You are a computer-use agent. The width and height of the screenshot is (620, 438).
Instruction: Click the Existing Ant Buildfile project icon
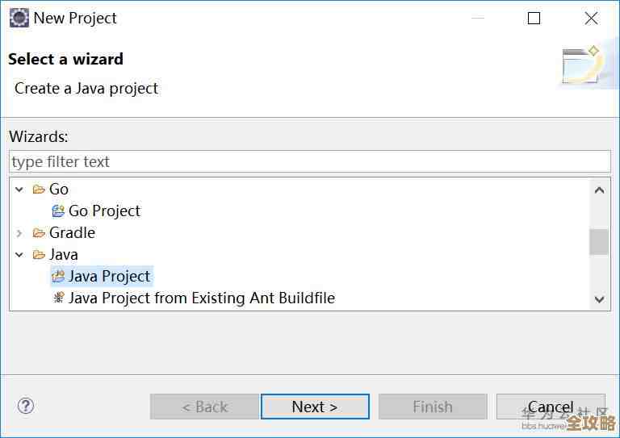(58, 298)
